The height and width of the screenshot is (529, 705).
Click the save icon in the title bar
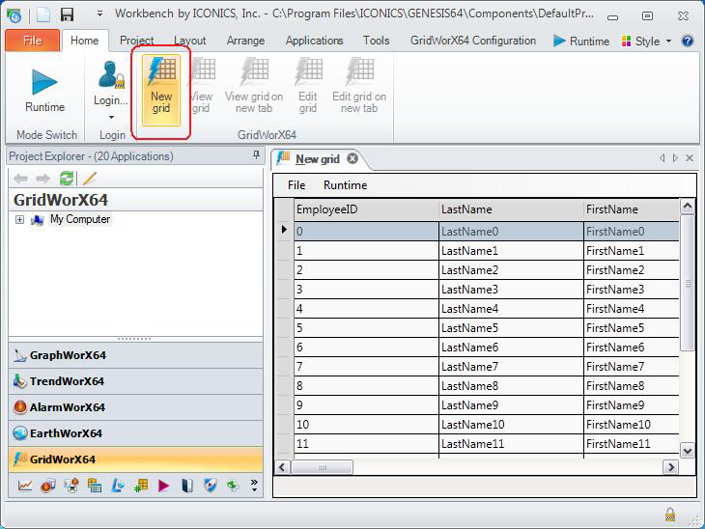tap(67, 14)
